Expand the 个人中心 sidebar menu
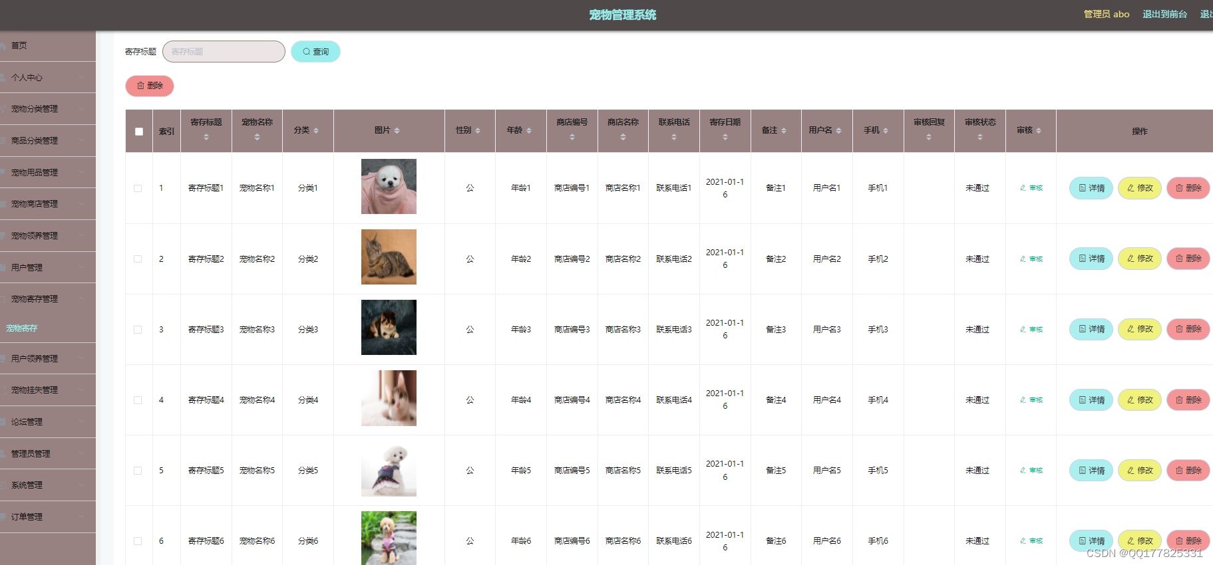The image size is (1213, 565). pos(48,78)
